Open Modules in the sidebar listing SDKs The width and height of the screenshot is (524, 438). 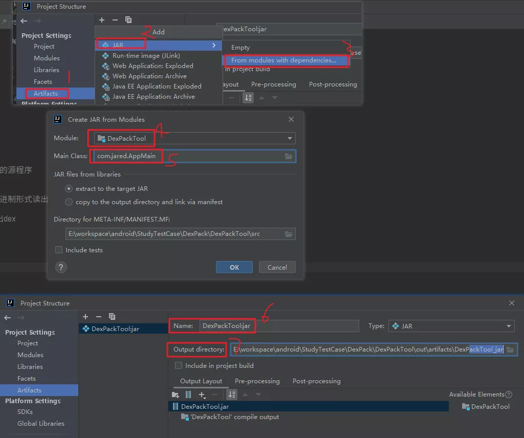pos(30,355)
